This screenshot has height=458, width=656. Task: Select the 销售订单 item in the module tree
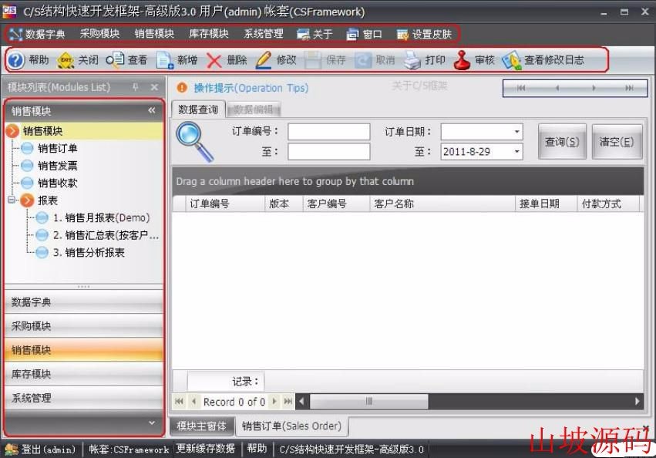(57, 148)
